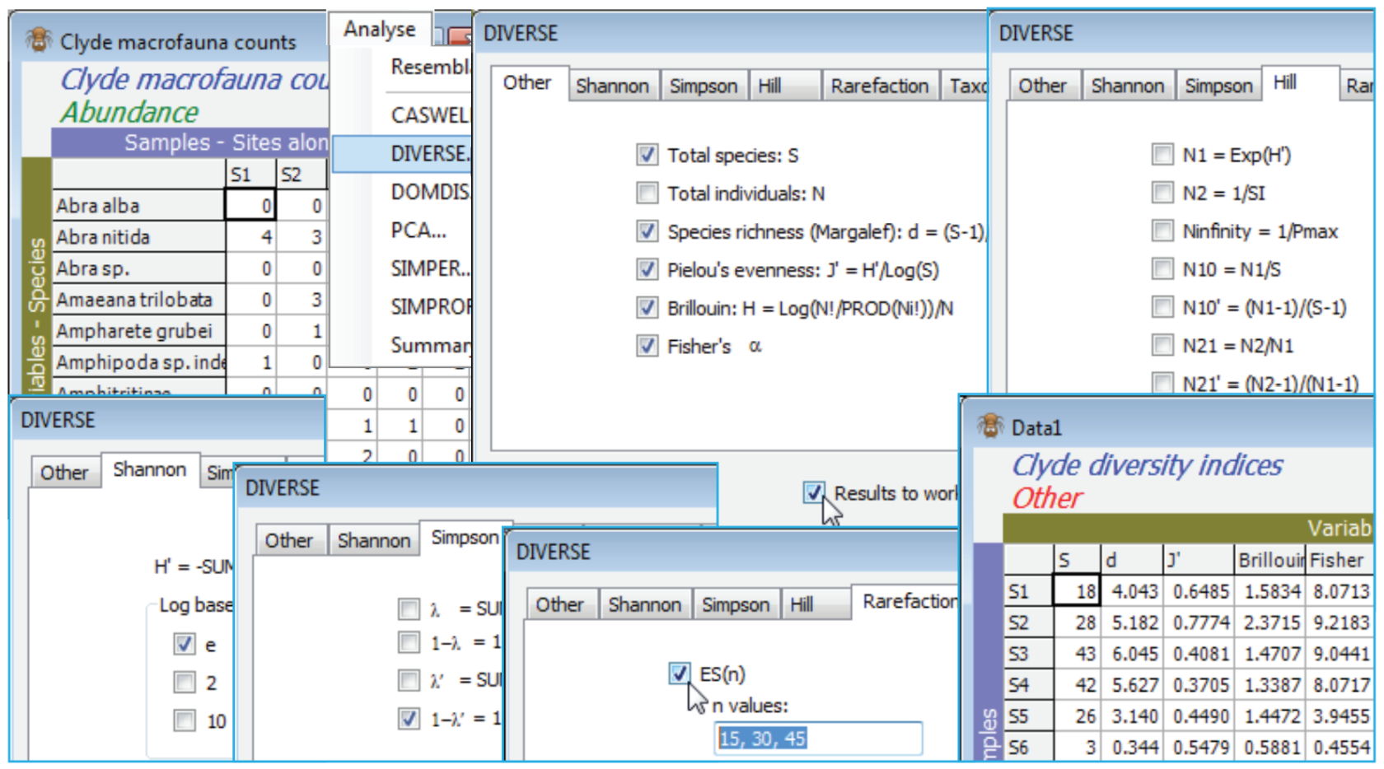Toggle the ES(n) rarefaction checkbox
Viewport: 1384px width, 769px height.
tap(679, 673)
